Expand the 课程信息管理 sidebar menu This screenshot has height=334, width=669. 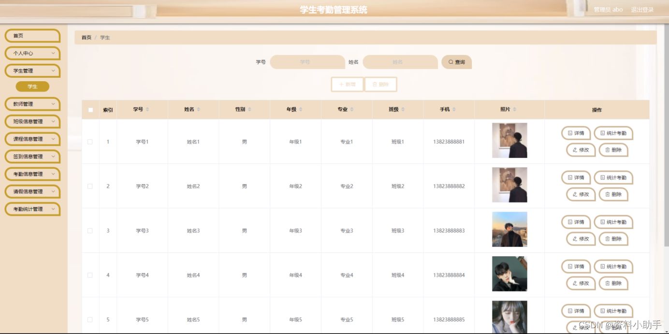(x=32, y=139)
